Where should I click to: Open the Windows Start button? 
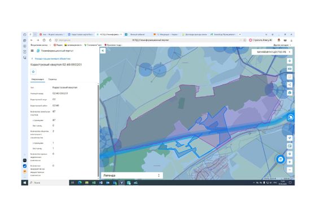[25, 182]
